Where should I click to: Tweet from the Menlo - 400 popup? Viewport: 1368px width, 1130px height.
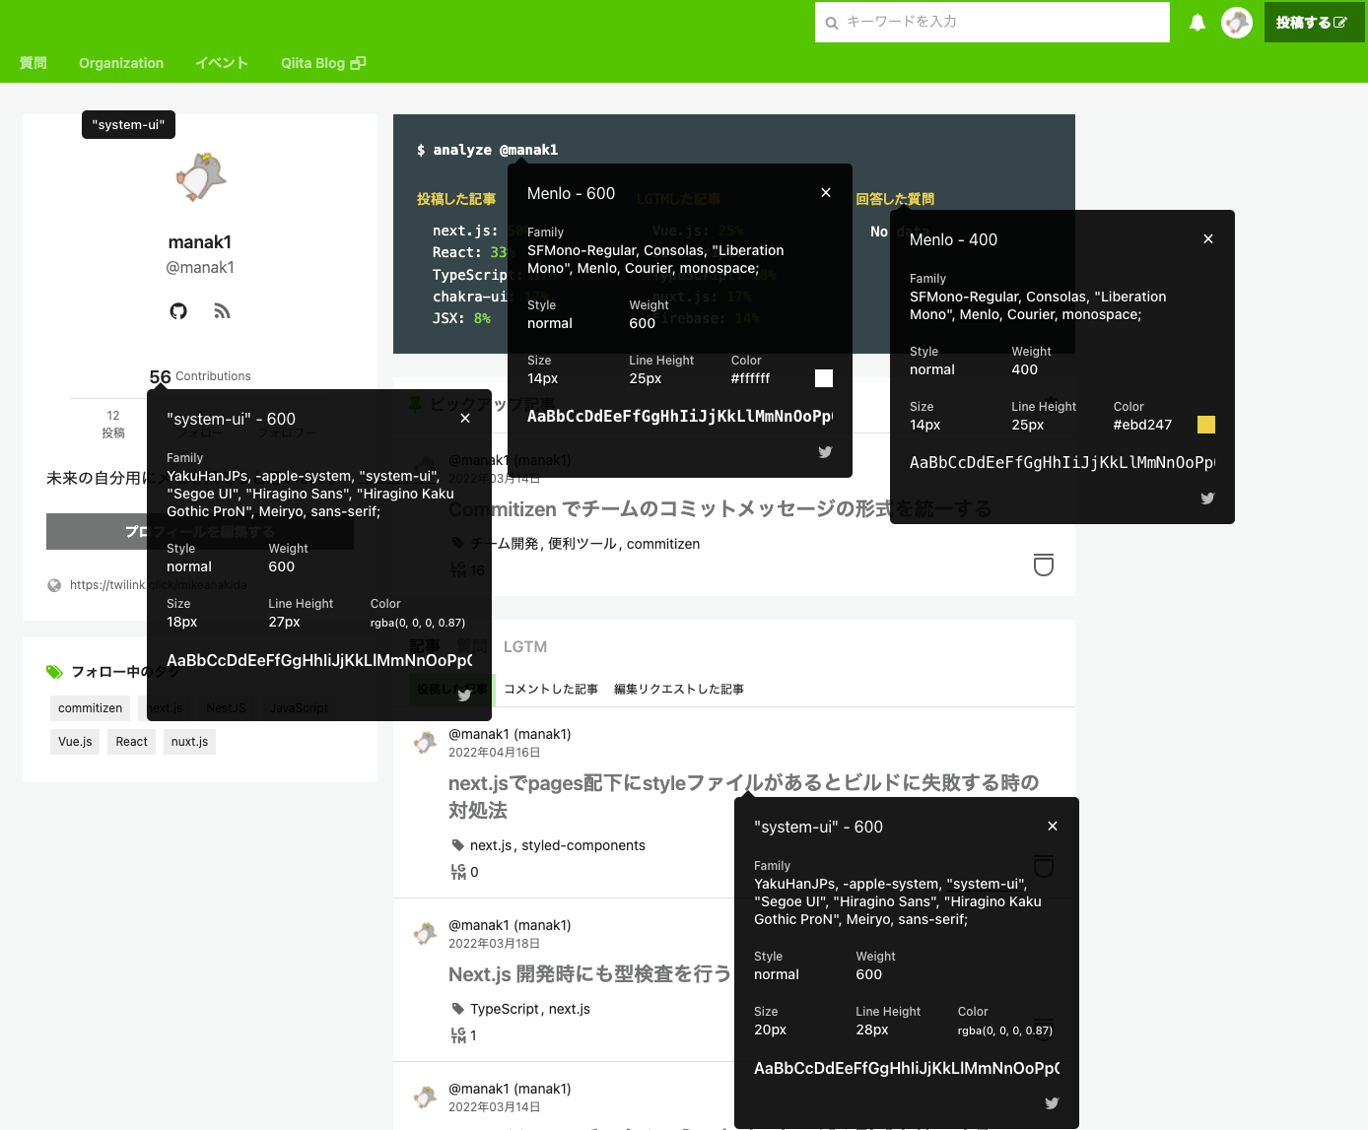tap(1207, 499)
